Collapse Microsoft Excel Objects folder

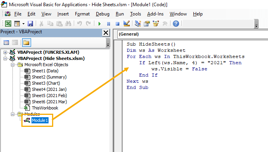pyautogui.click(x=13, y=65)
